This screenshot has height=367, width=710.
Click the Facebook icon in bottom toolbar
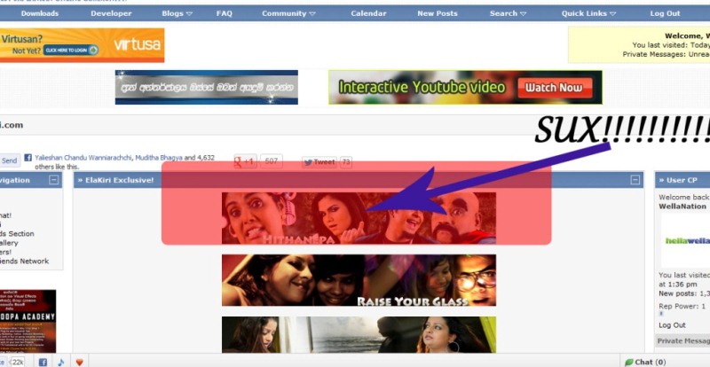tap(43, 362)
